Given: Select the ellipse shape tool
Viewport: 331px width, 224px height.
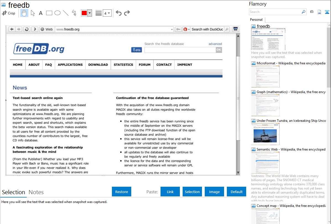Looking at the screenshot, I should point(57,13).
